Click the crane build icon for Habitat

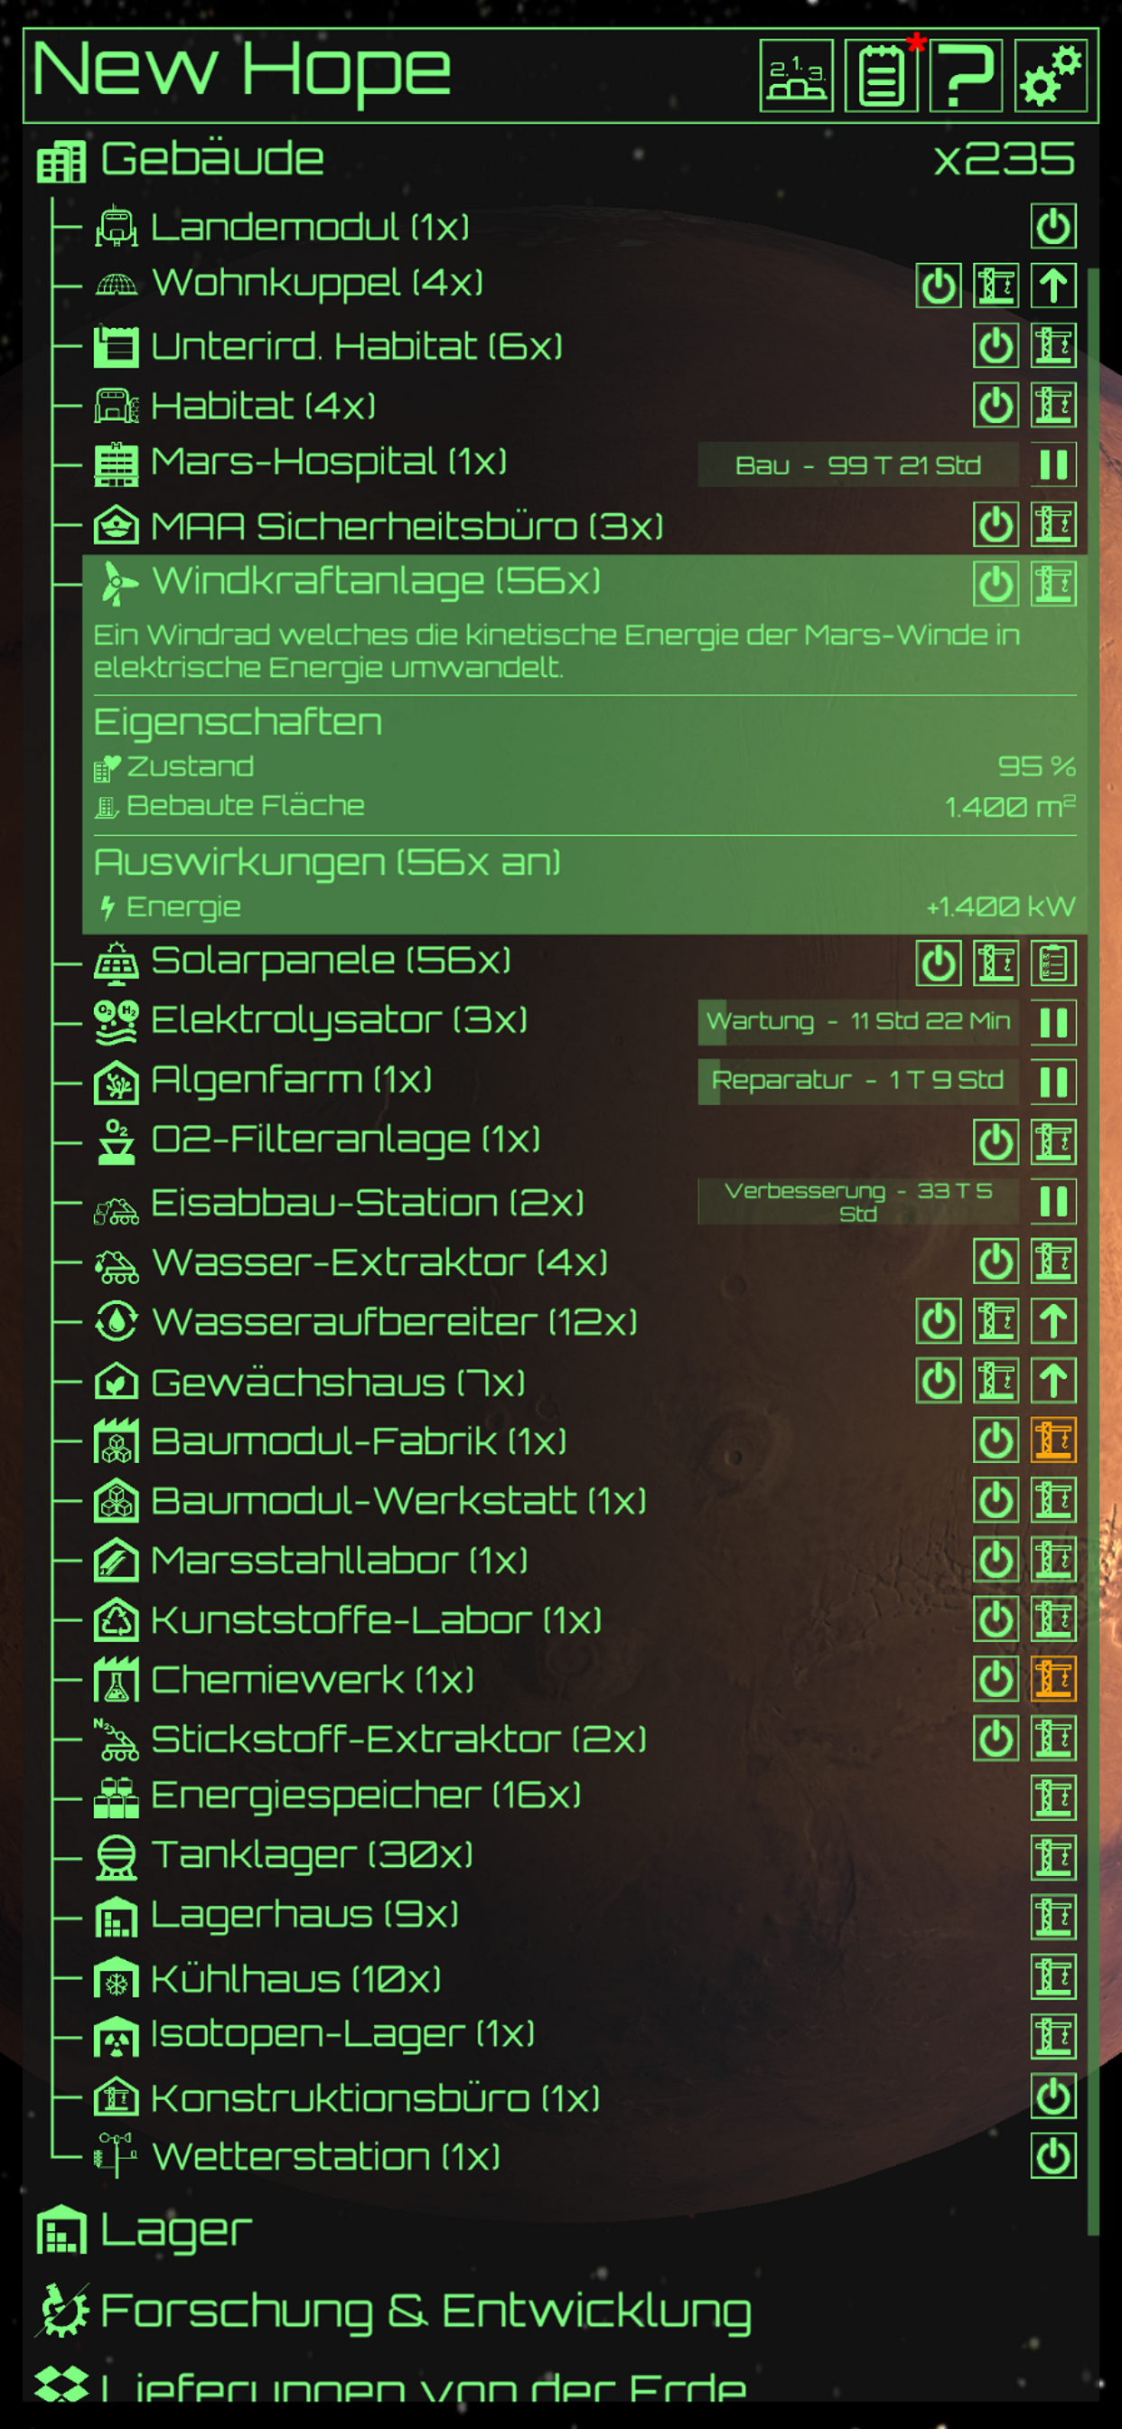(x=1053, y=406)
